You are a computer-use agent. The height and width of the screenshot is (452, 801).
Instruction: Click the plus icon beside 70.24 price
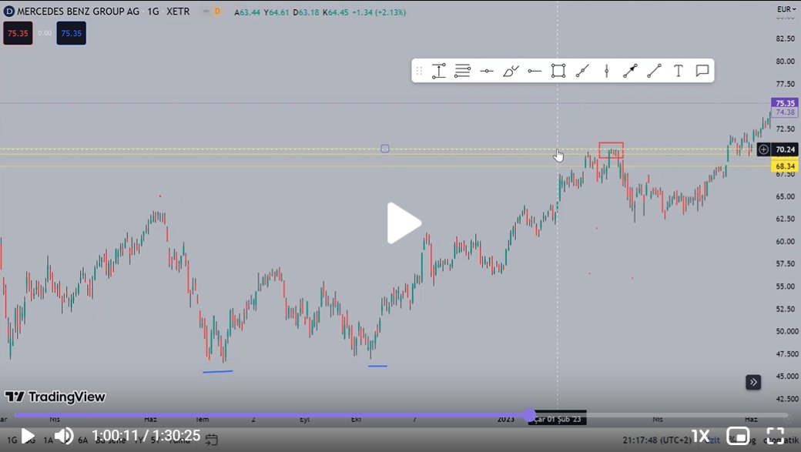coord(763,149)
